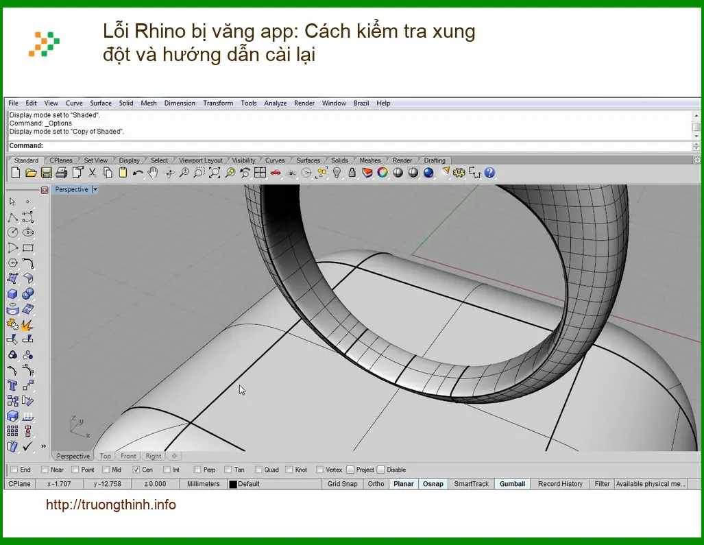
Task: Click the Paste clipboard icon
Action: click(123, 173)
